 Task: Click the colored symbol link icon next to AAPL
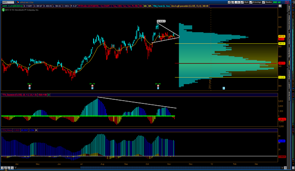[18, 2]
